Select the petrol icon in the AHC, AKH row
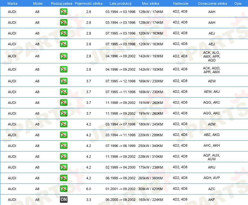 63,145
